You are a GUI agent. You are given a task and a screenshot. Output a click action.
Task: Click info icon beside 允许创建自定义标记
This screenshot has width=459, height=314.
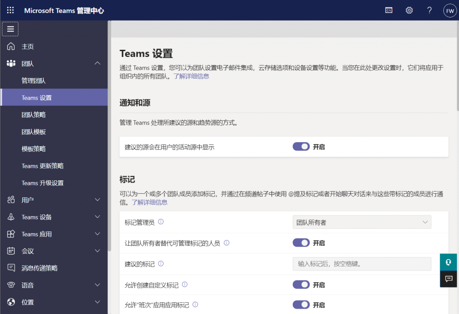pyautogui.click(x=185, y=284)
